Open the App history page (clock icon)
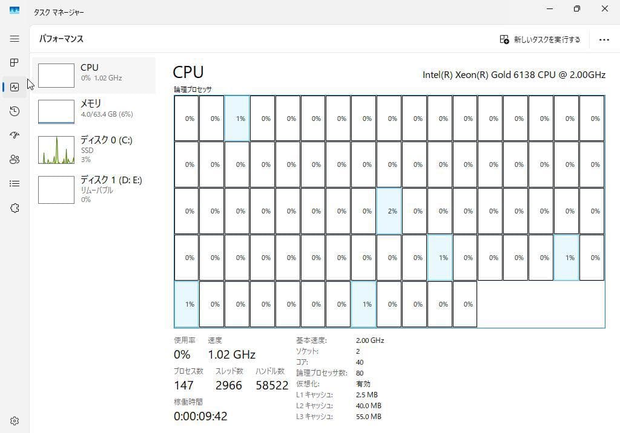Image resolution: width=620 pixels, height=433 pixels. (15, 111)
